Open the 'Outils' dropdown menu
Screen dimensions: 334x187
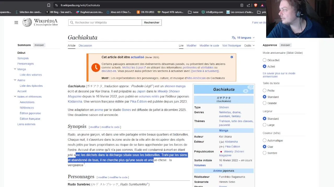pos(249,45)
